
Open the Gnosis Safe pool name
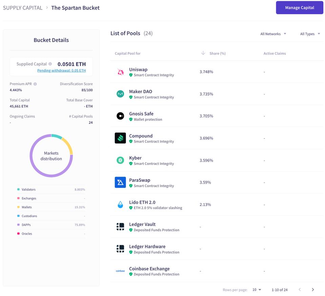(x=141, y=114)
